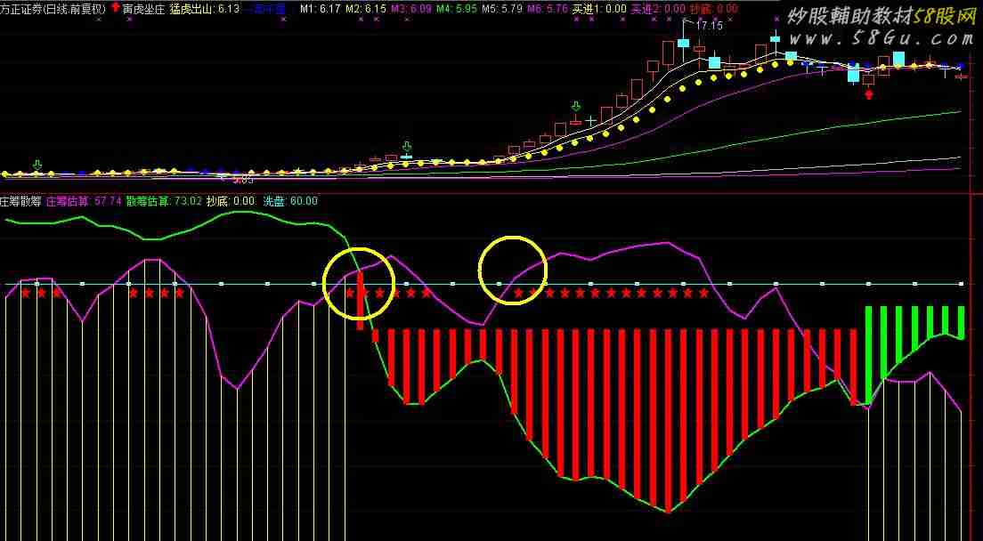
Task: Click the M1: 6.17 moving average label
Action: pos(321,9)
